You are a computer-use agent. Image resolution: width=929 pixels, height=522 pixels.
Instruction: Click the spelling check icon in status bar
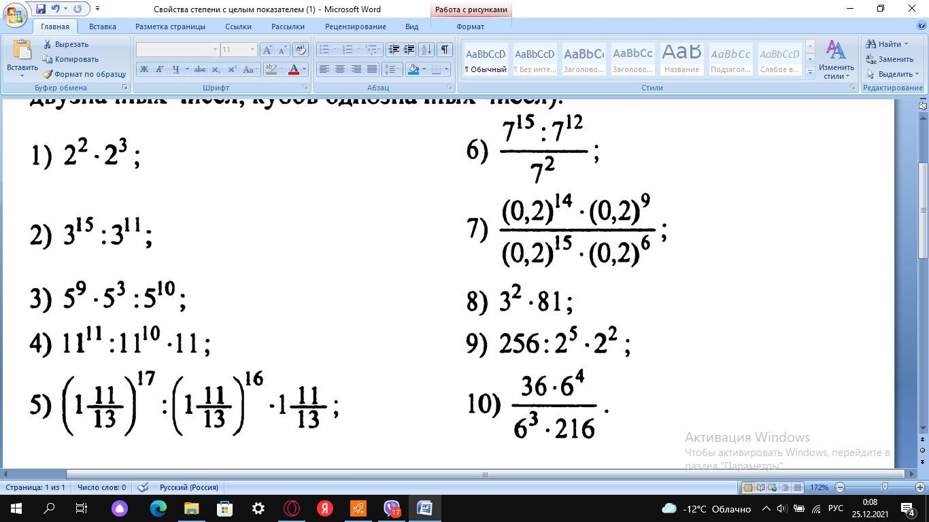tap(143, 487)
